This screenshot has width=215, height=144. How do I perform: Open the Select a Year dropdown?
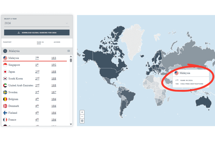37,23
